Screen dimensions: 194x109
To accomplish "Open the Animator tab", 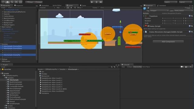I will (162, 5).
